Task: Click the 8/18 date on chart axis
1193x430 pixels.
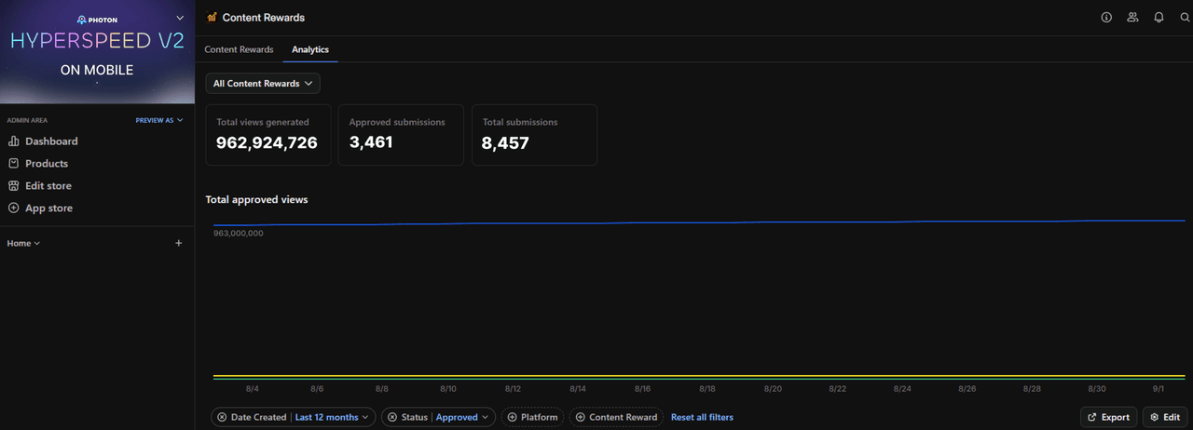Action: pyautogui.click(x=706, y=389)
